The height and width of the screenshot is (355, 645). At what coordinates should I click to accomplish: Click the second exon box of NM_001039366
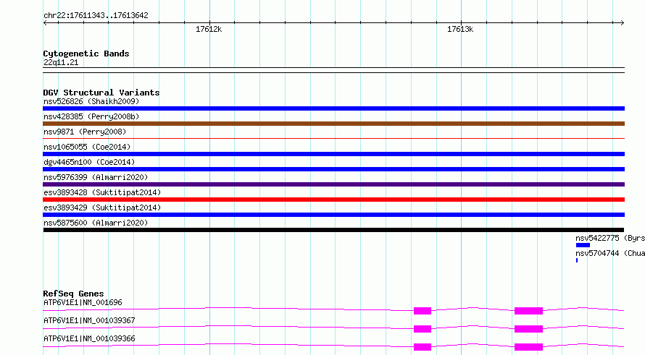(528, 347)
